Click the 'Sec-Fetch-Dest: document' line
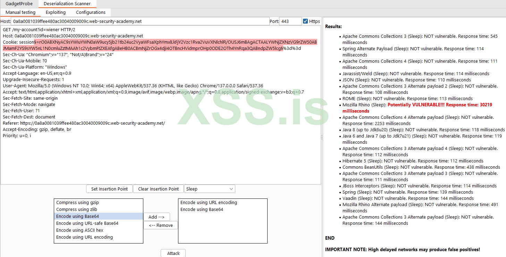The width and height of the screenshot is (506, 257). [x=29, y=117]
